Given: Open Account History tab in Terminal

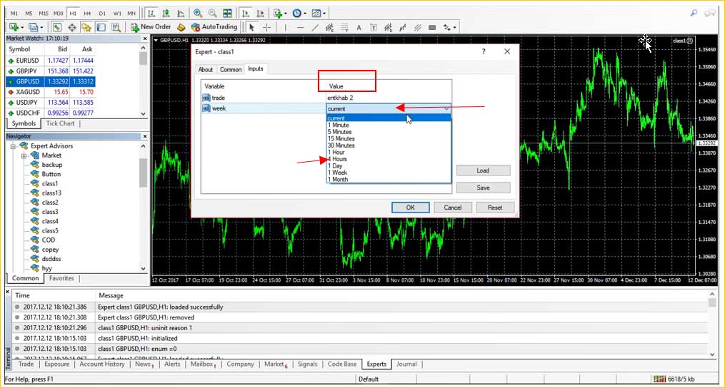Looking at the screenshot, I should [102, 364].
